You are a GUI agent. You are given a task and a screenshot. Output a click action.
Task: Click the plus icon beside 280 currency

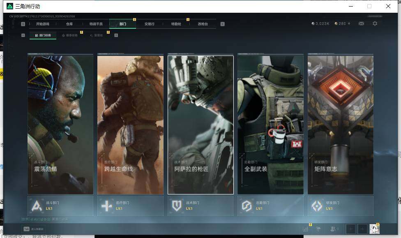click(x=349, y=23)
